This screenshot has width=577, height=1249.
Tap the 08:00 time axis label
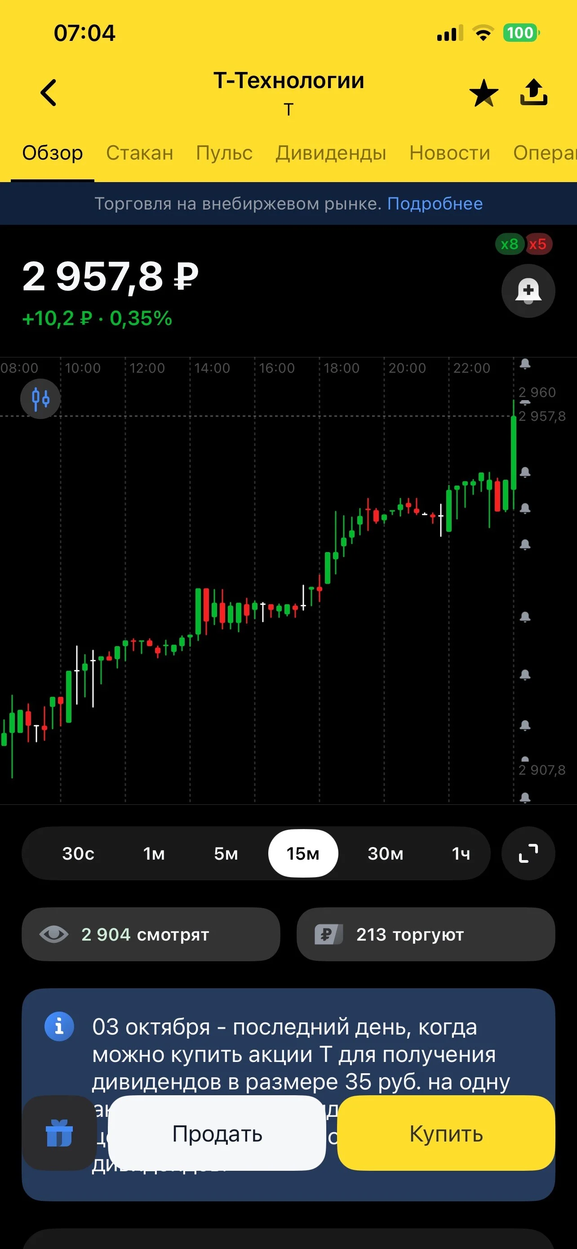click(x=19, y=368)
